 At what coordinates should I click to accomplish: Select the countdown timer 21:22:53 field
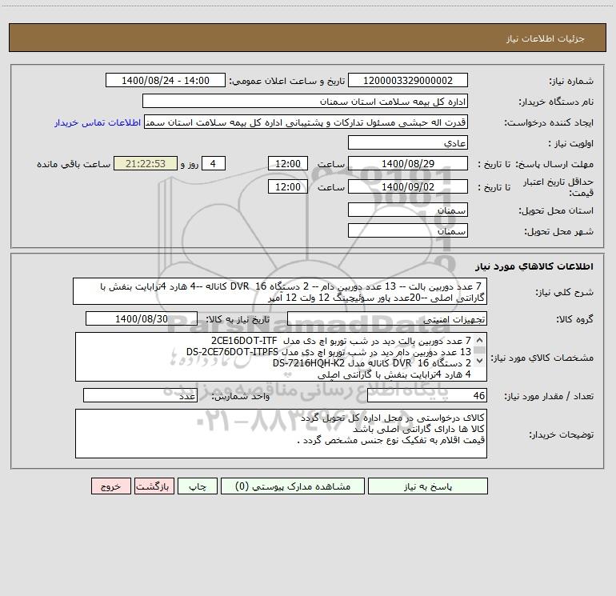[x=146, y=163]
